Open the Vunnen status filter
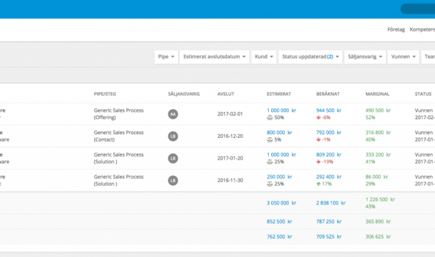Image resolution: width=435 pixels, height=257 pixels. click(404, 57)
